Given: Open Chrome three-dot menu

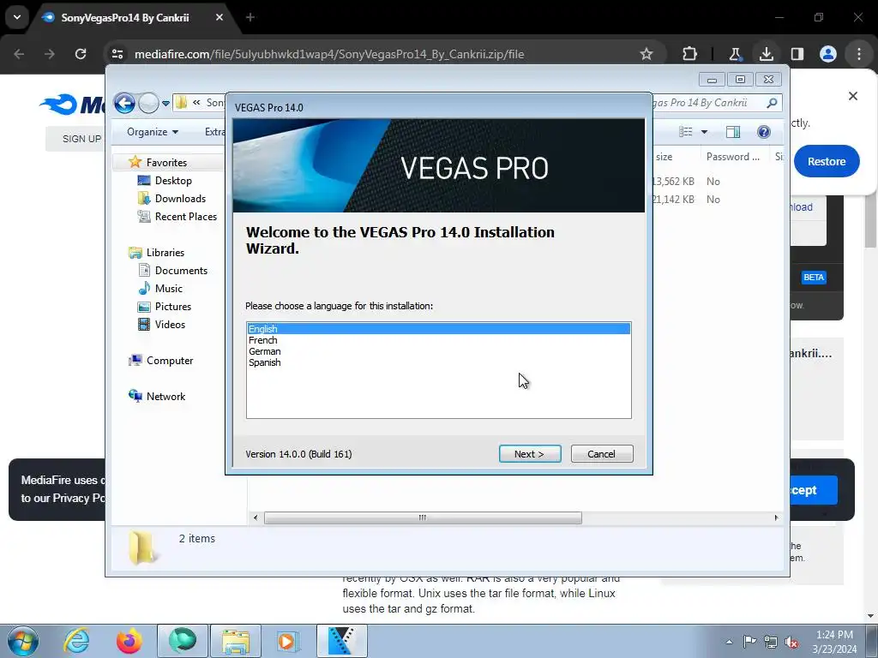Looking at the screenshot, I should [859, 54].
